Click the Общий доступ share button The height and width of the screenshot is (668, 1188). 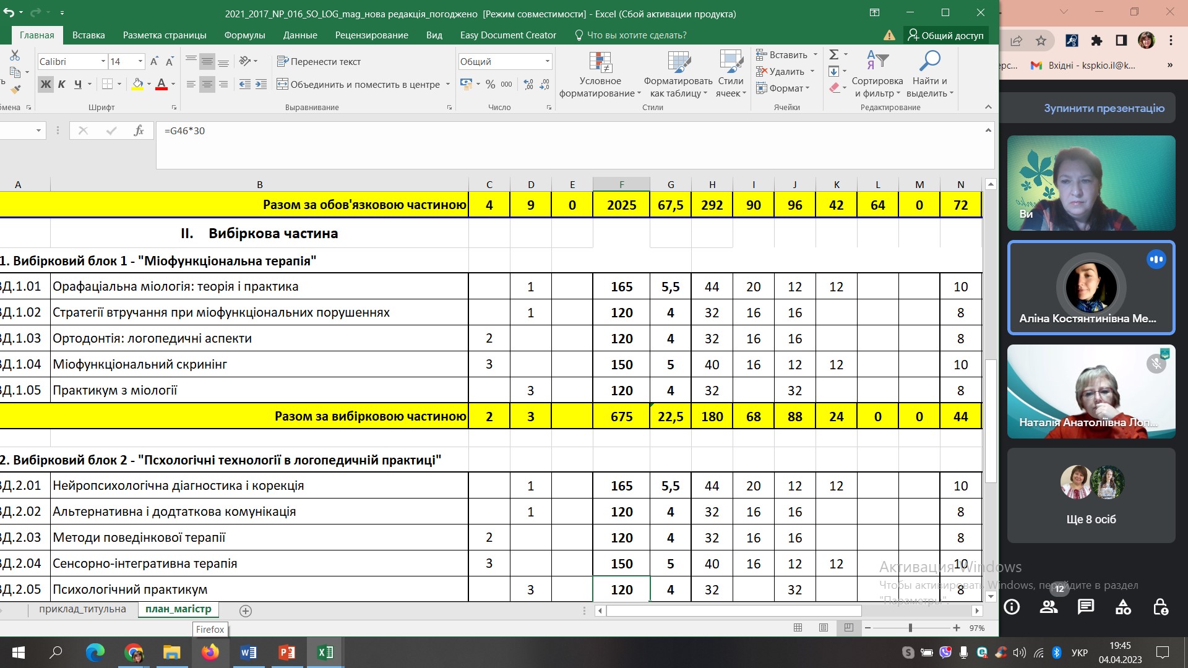945,35
